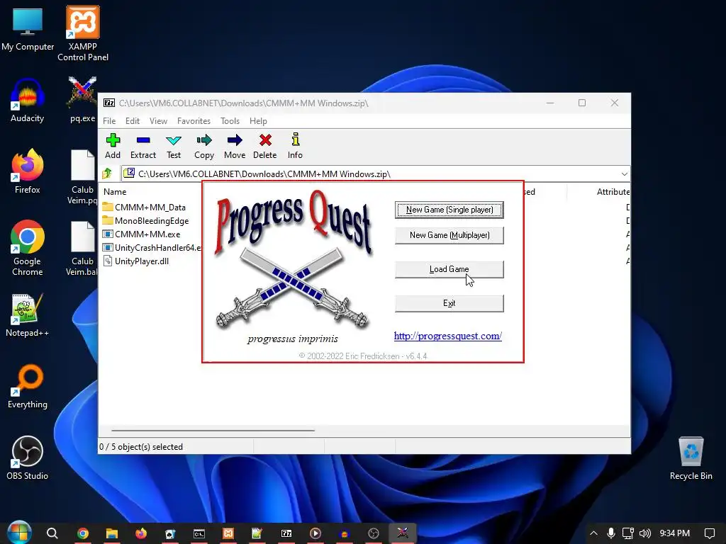Click the File Explorer taskbar icon

coord(111,533)
